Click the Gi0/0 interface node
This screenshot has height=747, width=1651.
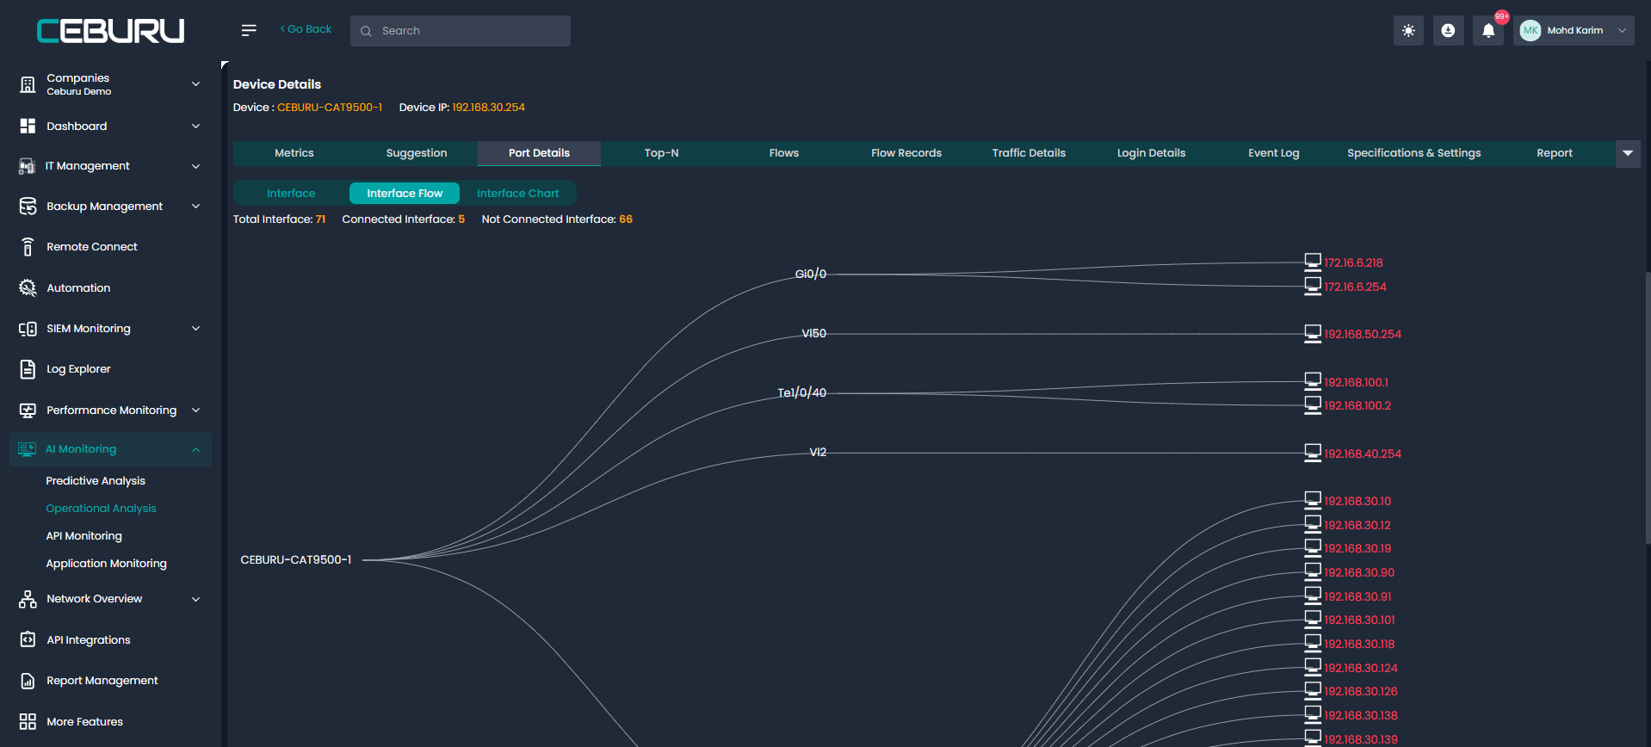pyautogui.click(x=810, y=274)
